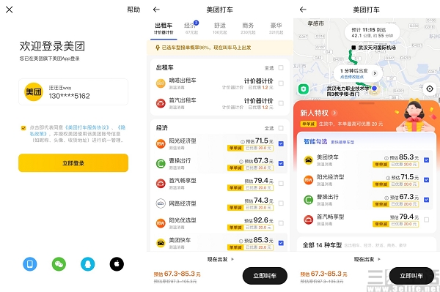Open the 预计 11:15 到达 bubble
Viewport: 440px width, 292px height.
(372, 32)
